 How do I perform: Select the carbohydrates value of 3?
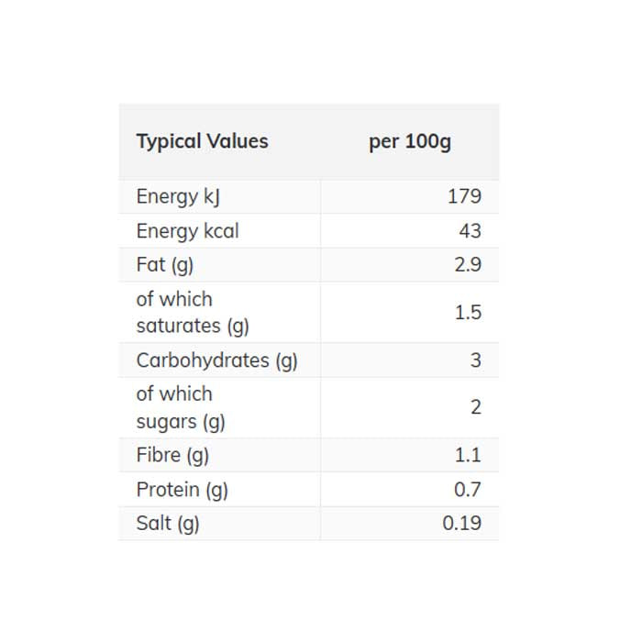click(x=475, y=360)
